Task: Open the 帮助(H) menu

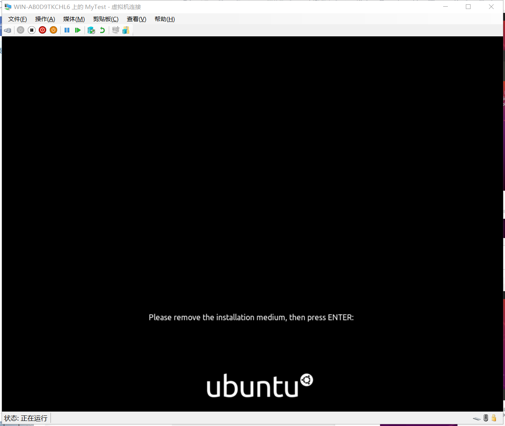Action: (x=165, y=19)
